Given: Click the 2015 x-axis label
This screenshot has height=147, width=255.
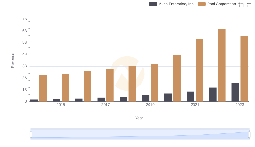Looking at the screenshot, I should pos(61,105).
